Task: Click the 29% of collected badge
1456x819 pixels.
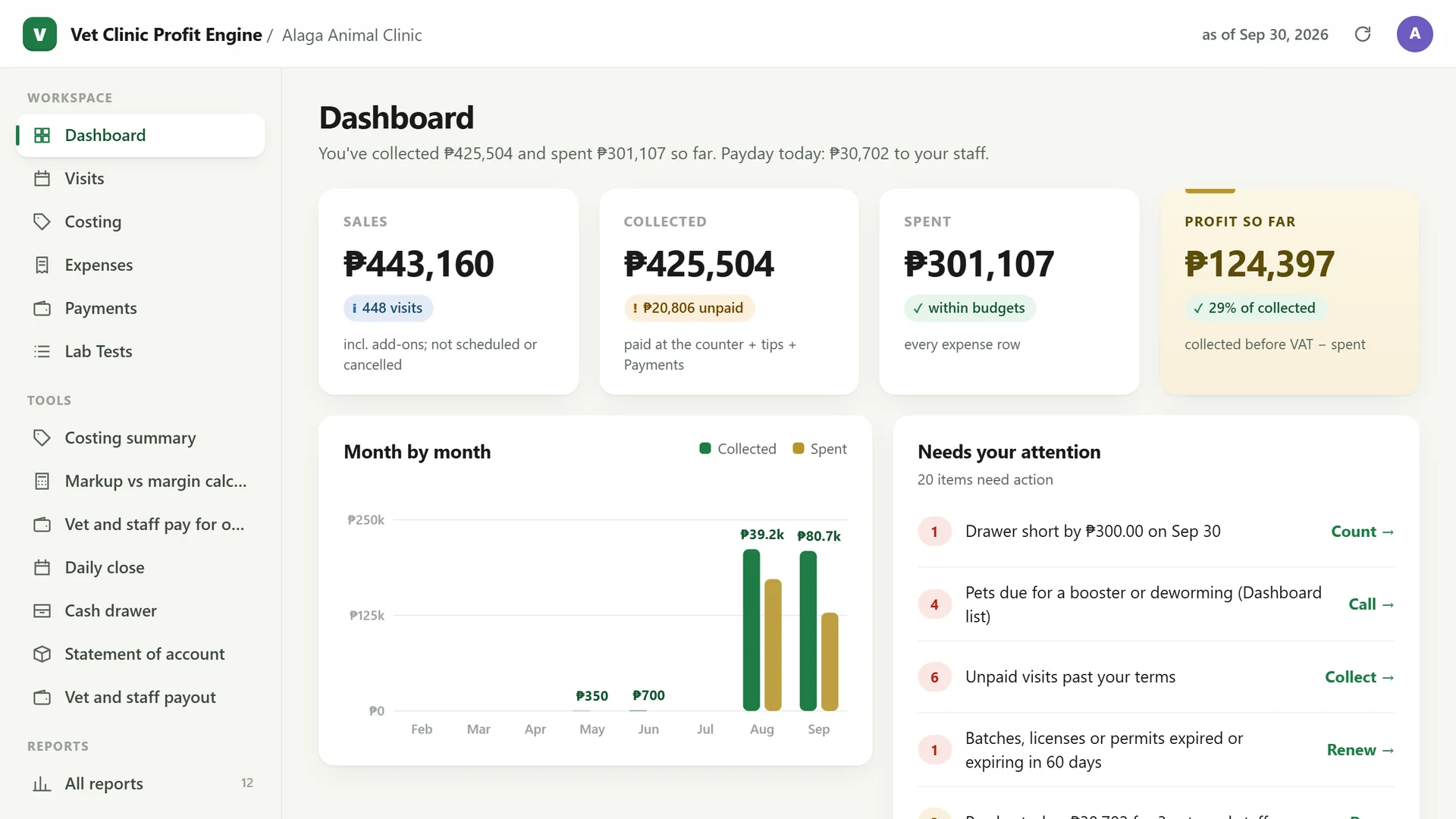Action: point(1255,308)
